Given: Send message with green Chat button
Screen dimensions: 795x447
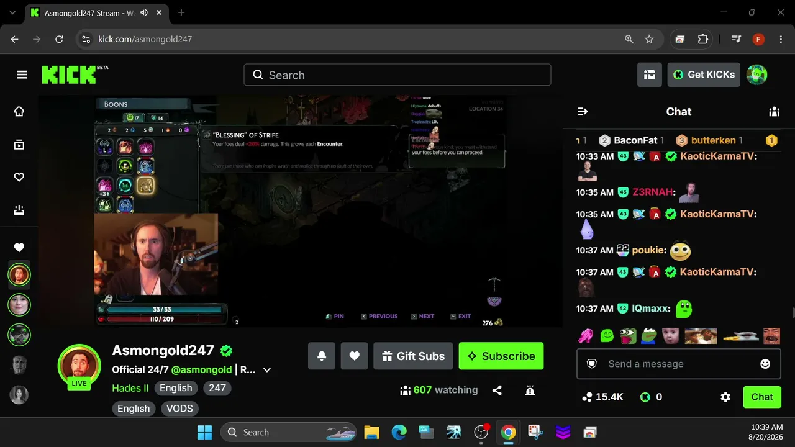Looking at the screenshot, I should pyautogui.click(x=762, y=397).
